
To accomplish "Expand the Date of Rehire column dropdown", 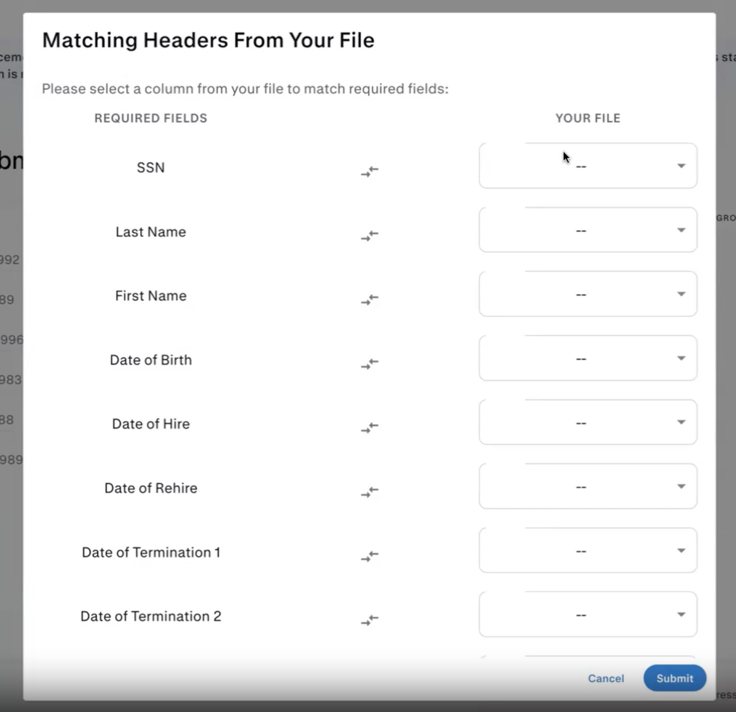I will pyautogui.click(x=588, y=486).
